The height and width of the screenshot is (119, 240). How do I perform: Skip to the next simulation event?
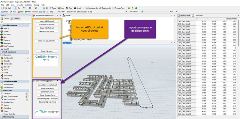coord(42,11)
